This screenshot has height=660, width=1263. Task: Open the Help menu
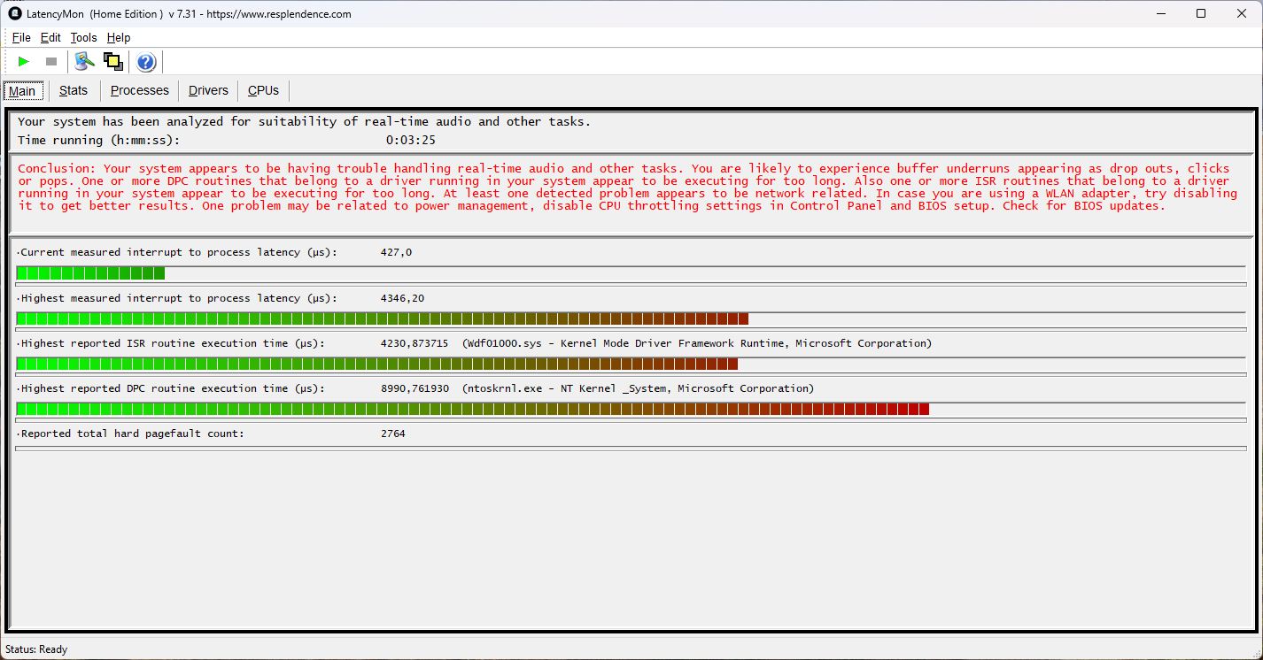(x=119, y=37)
